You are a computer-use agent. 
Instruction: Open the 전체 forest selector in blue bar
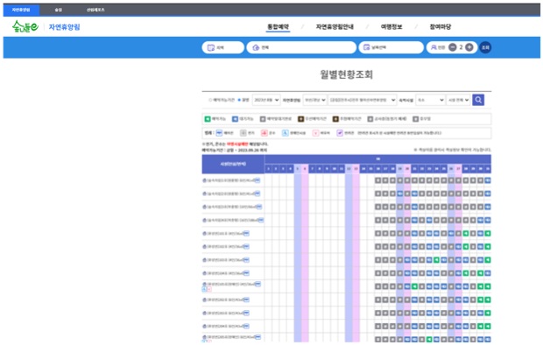pos(301,47)
